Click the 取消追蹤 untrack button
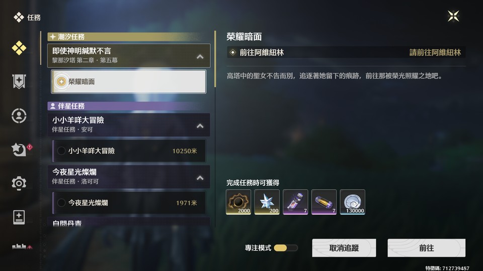This screenshot has width=483, height=271. (344, 248)
